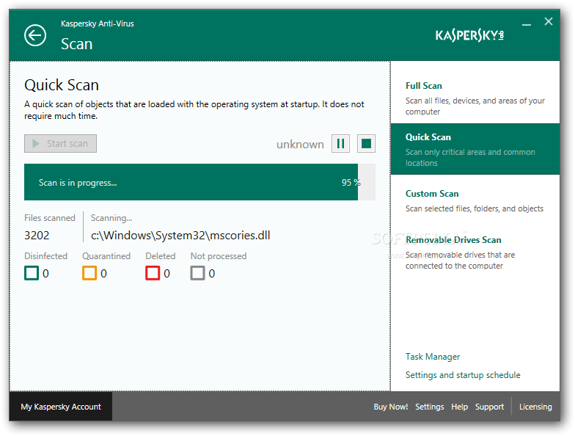Open the Help link
This screenshot has width=575, height=436.
click(x=459, y=407)
